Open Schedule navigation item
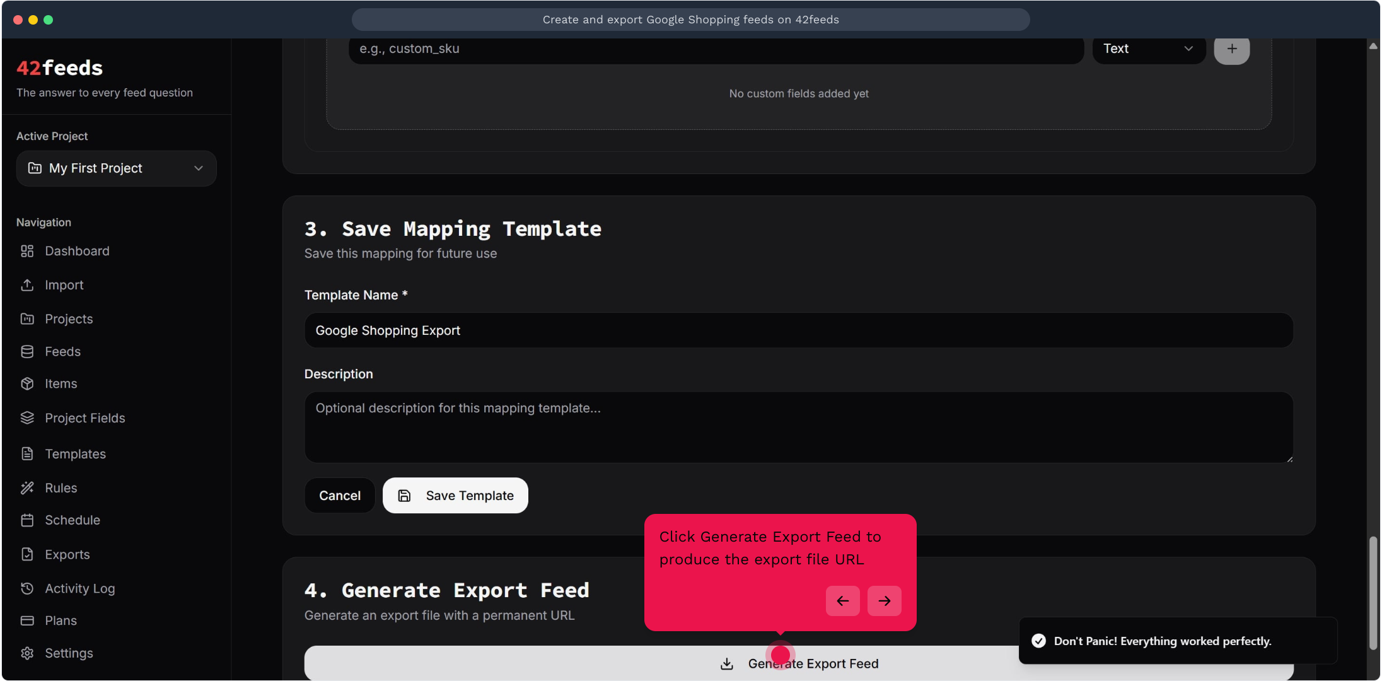This screenshot has width=1382, height=681. 72,520
